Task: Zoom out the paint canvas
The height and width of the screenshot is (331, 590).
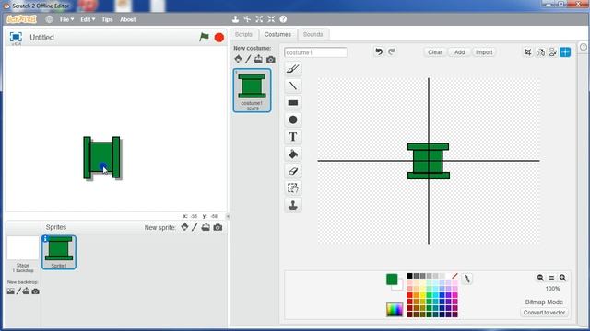Action: 540,278
